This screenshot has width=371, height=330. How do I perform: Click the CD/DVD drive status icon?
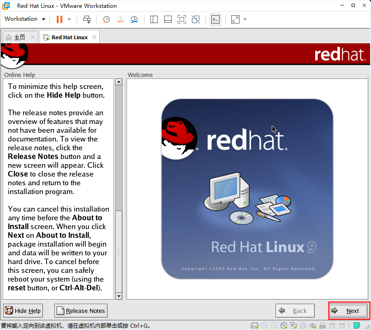point(285,325)
